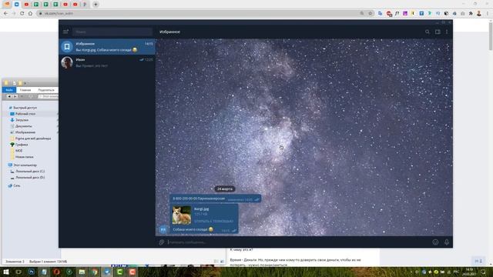Click the Chrome home button
The height and width of the screenshot is (277, 493).
coord(30,14)
